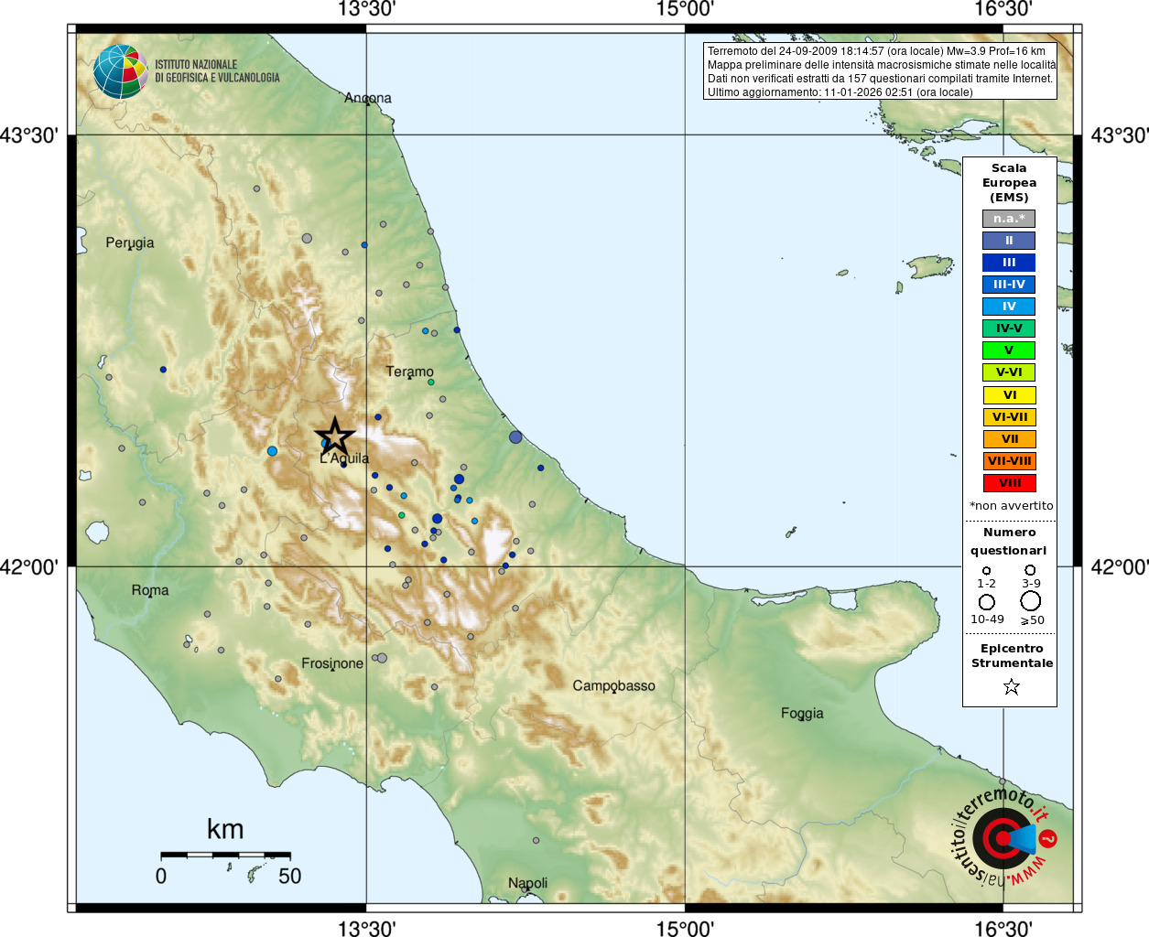This screenshot has width=1149, height=937.
Task: Click the 'Numero questionari' legend heading
Action: tap(1009, 542)
